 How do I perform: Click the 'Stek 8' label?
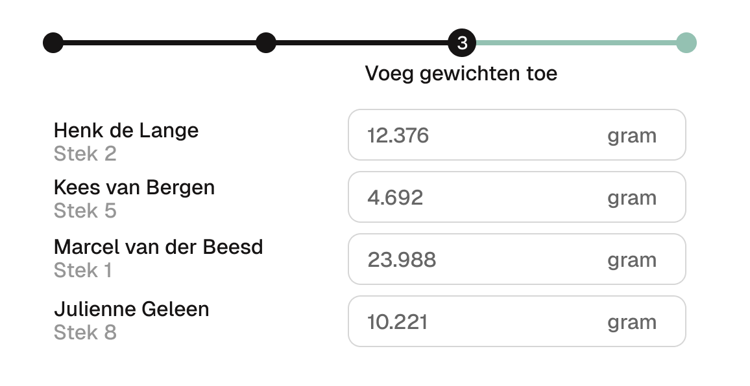click(85, 333)
